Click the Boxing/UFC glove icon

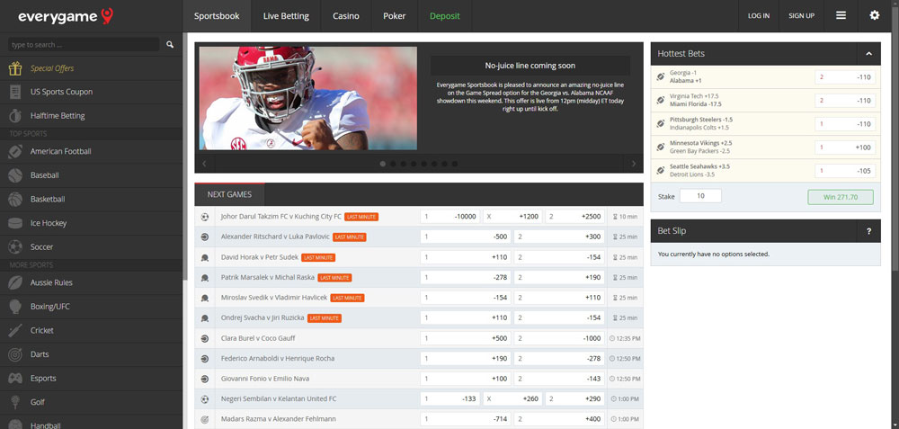(15, 307)
